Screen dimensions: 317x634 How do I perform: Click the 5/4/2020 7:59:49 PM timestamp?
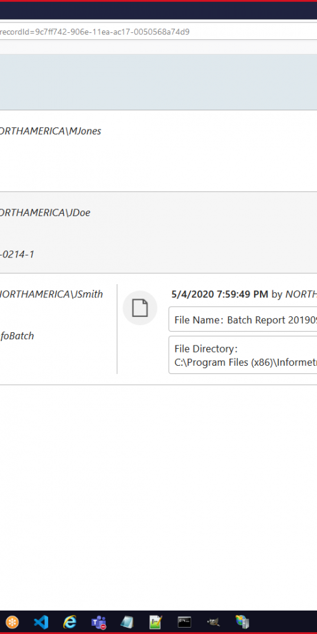point(219,294)
